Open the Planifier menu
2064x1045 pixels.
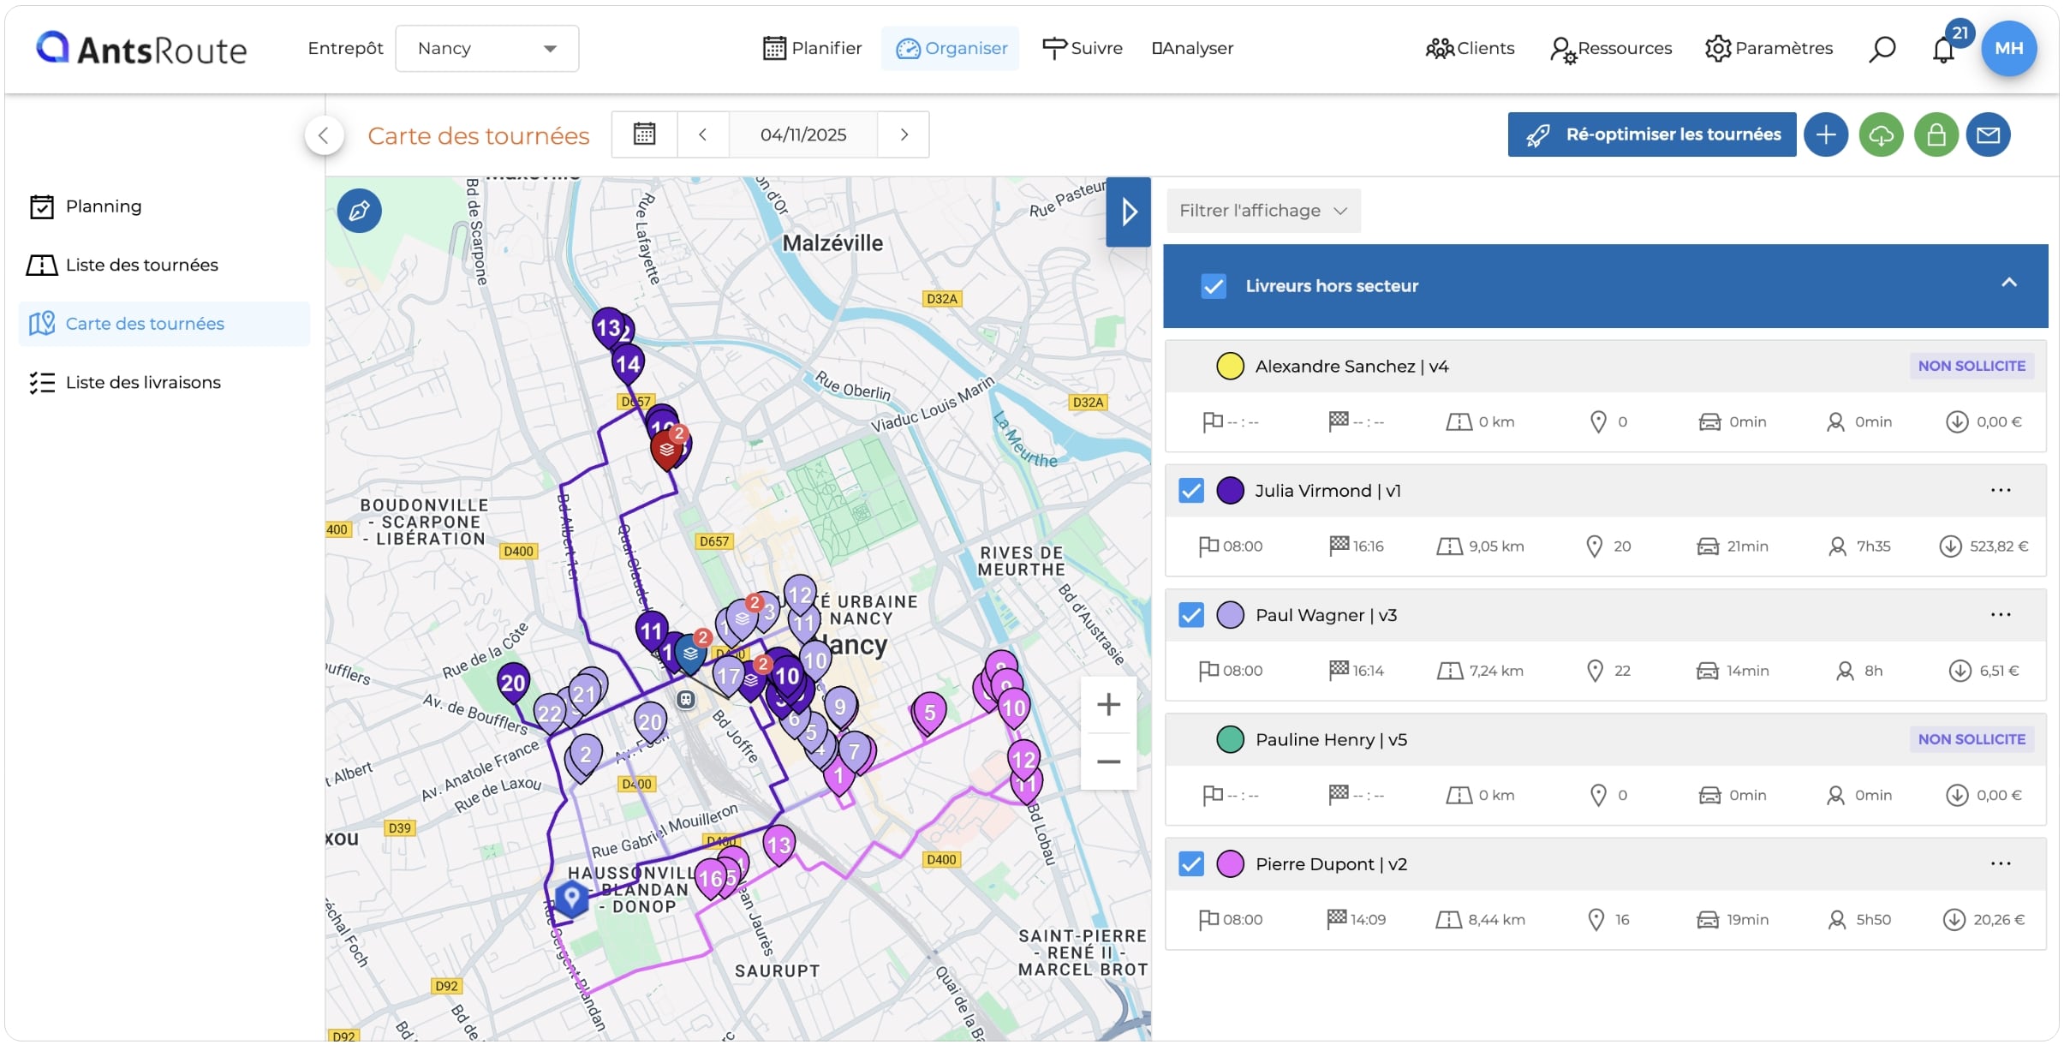click(x=812, y=49)
